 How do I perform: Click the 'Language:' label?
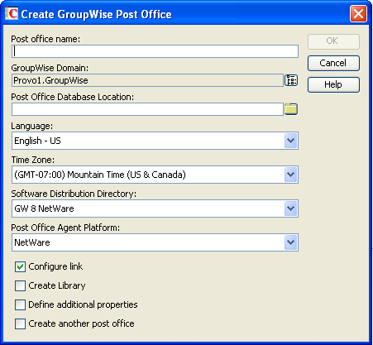tap(32, 126)
